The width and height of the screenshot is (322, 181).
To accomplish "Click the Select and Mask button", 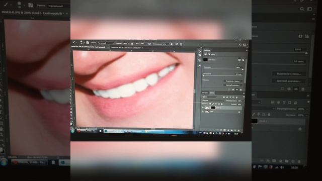I will click(x=233, y=81).
